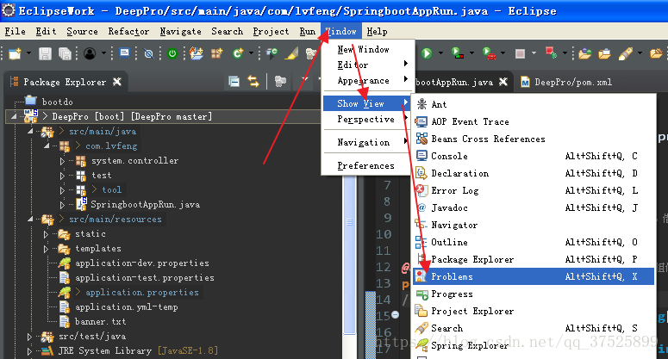The image size is (668, 359).
Task: Open the Refactor menu
Action: (x=128, y=32)
